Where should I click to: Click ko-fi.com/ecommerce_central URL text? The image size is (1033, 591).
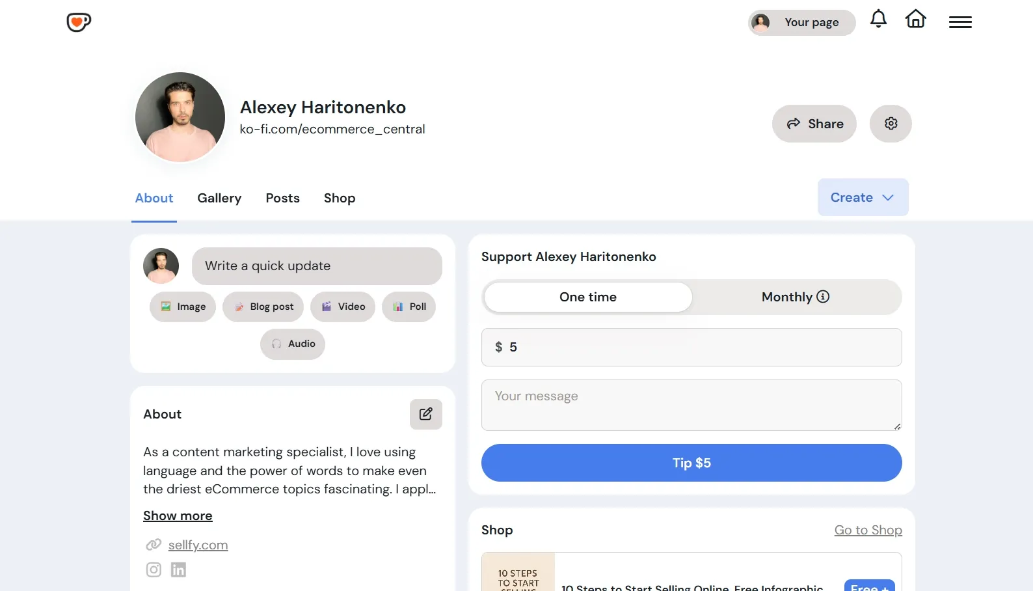332,129
